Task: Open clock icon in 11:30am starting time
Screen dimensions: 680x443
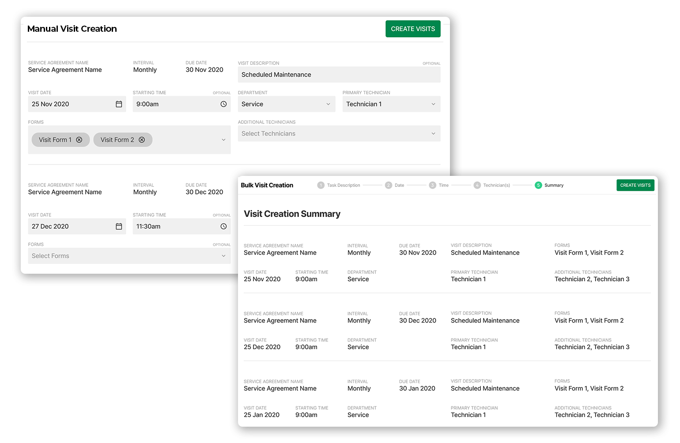Action: (223, 226)
